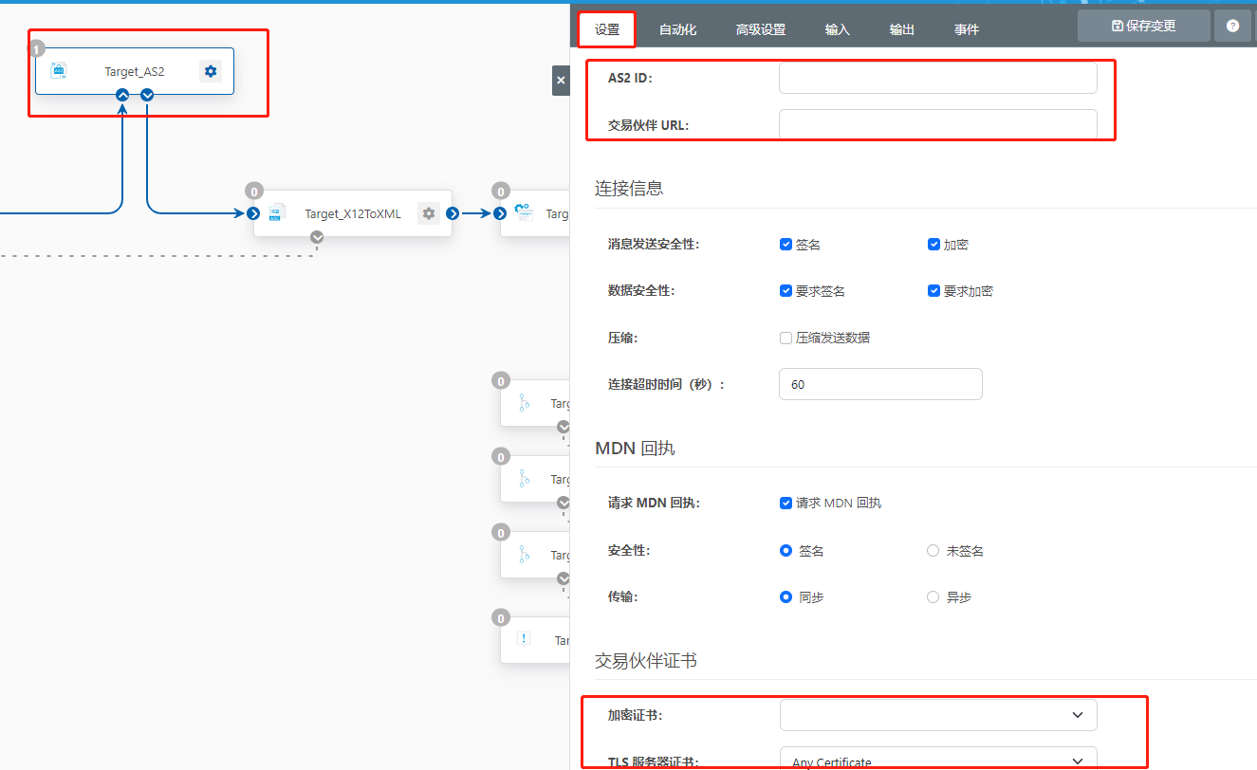Toggle the 请求 MDN 回执 checkbox
The height and width of the screenshot is (770, 1257).
[786, 503]
